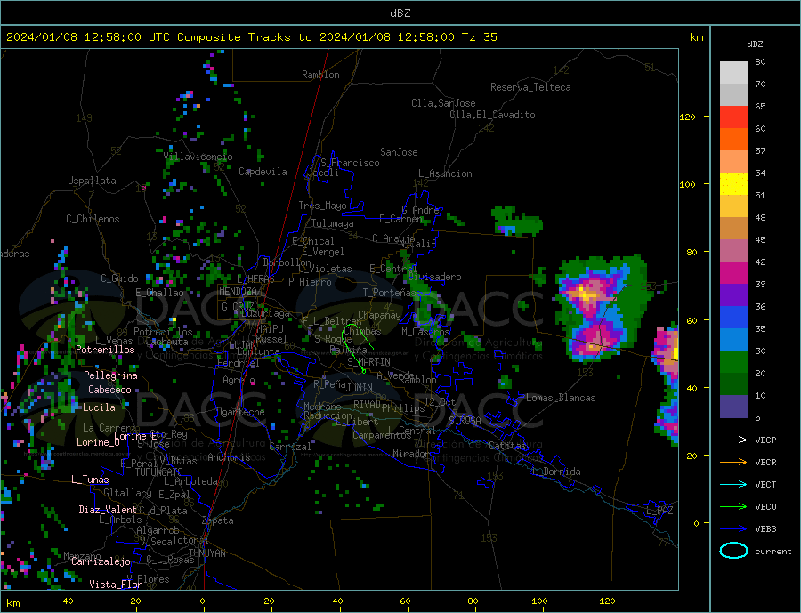801x613 pixels.
Task: Click the Reserva_Telteca map label
Action: pos(530,87)
